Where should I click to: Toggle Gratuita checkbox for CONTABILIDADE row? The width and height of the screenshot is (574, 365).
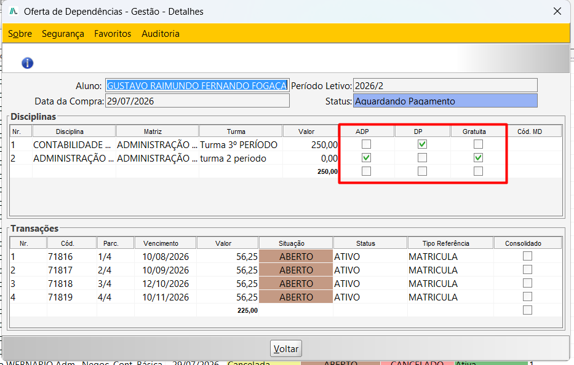[478, 144]
